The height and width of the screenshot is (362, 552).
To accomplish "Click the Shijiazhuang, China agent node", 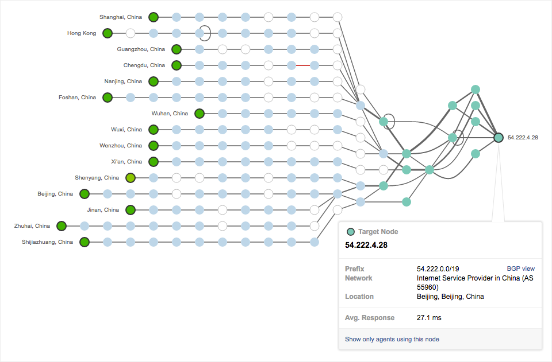I will click(85, 242).
